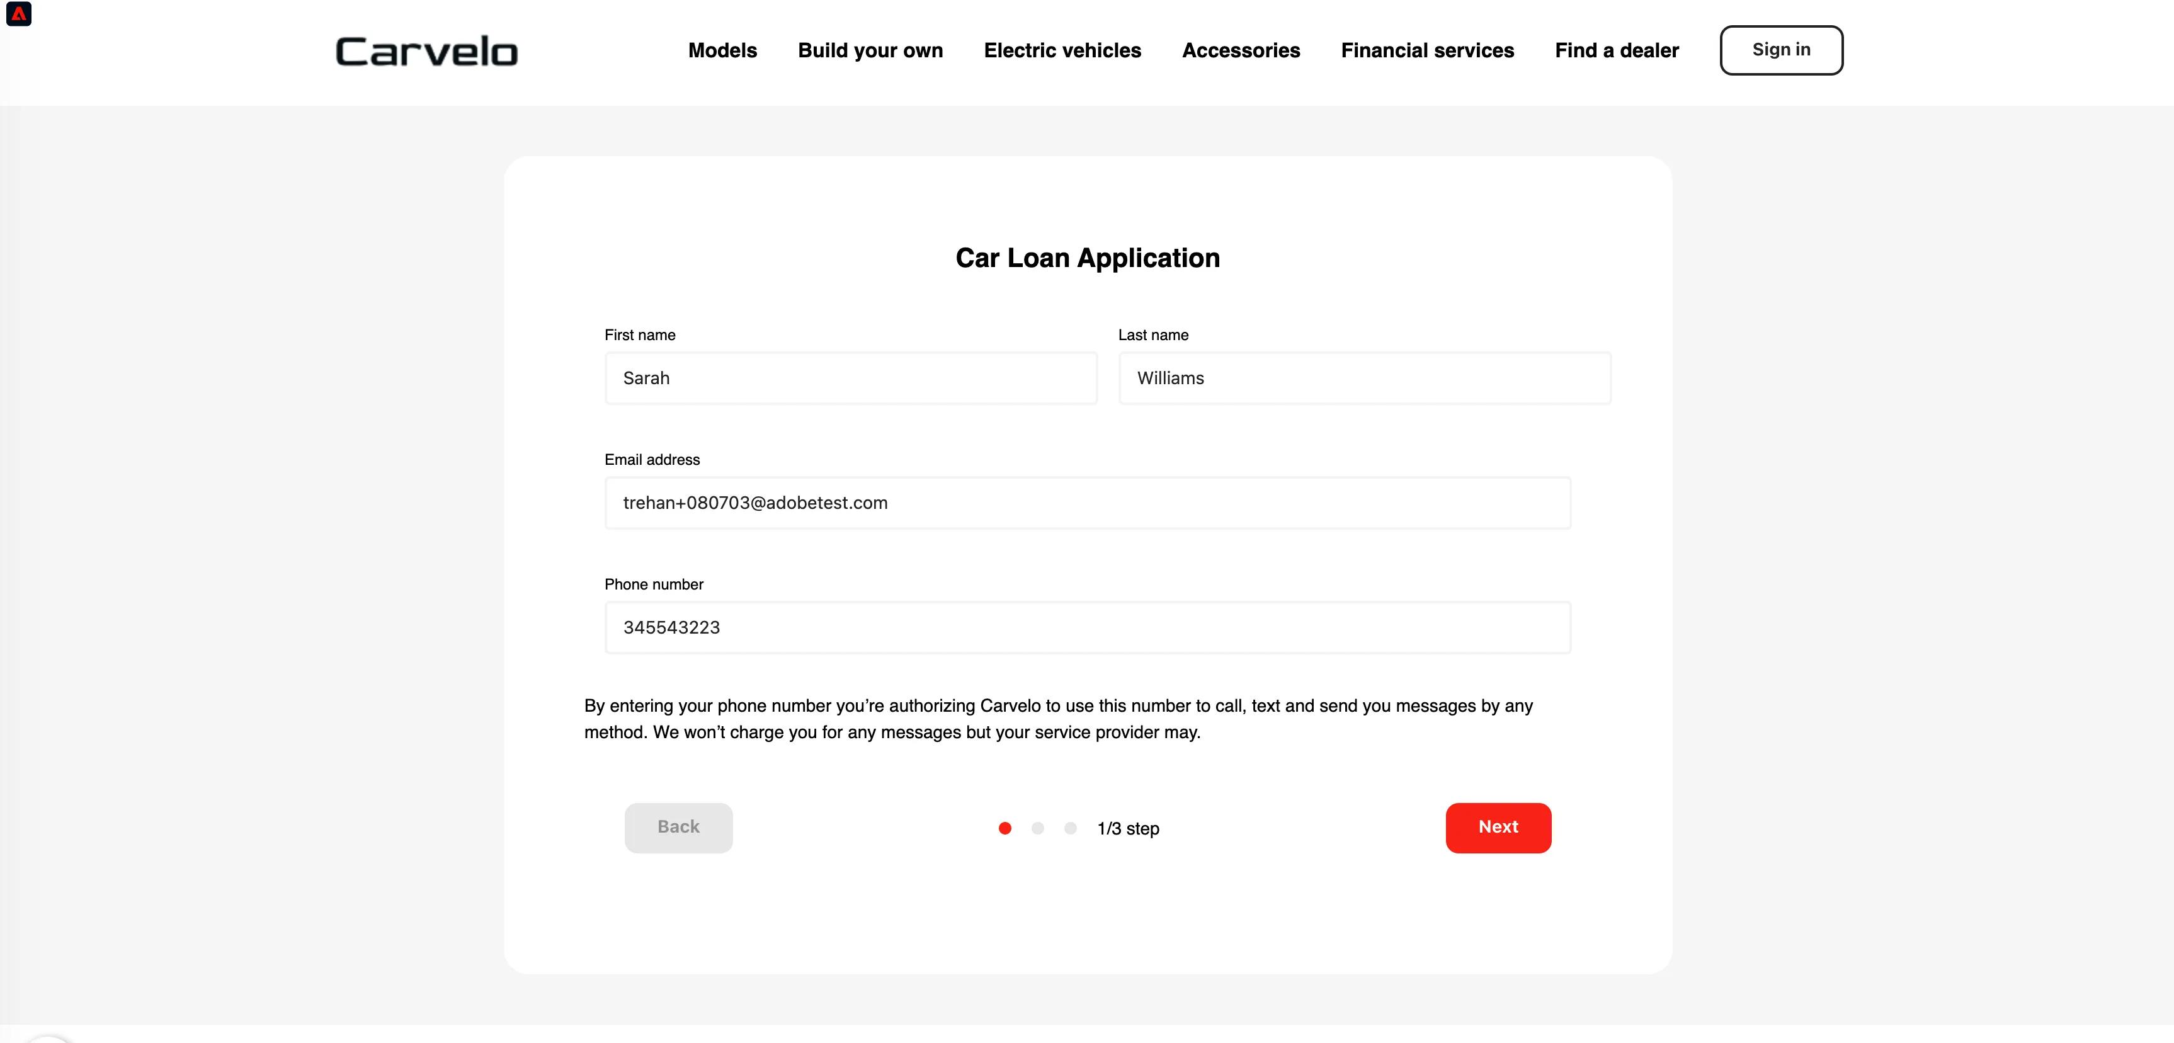
Task: Click the 'Last name' label
Action: [x=1153, y=335]
